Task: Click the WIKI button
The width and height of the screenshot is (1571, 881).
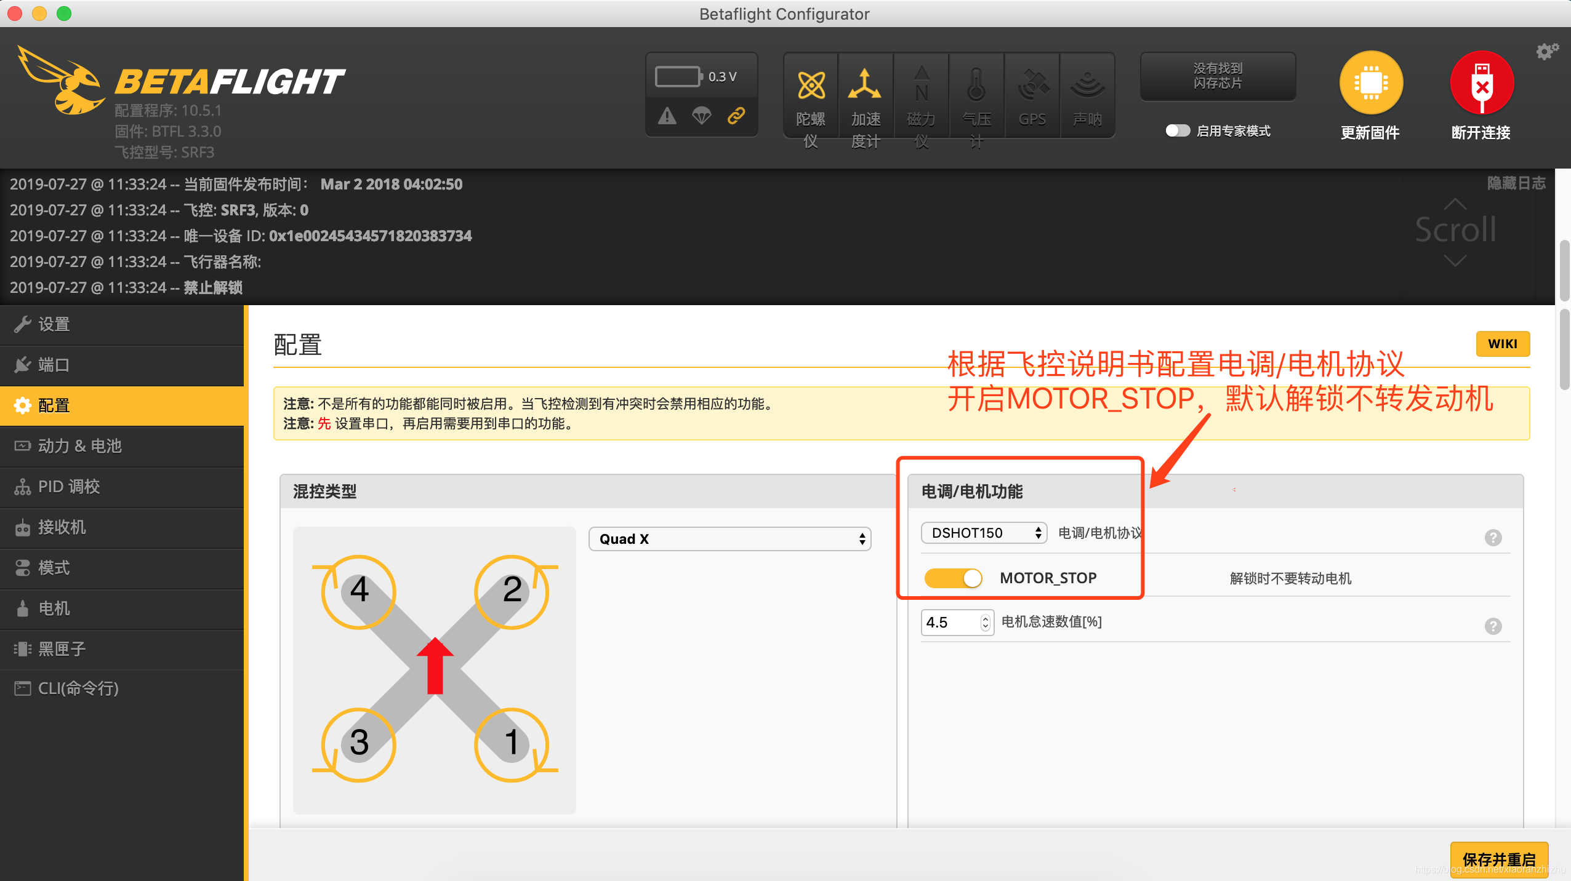Action: (x=1503, y=344)
